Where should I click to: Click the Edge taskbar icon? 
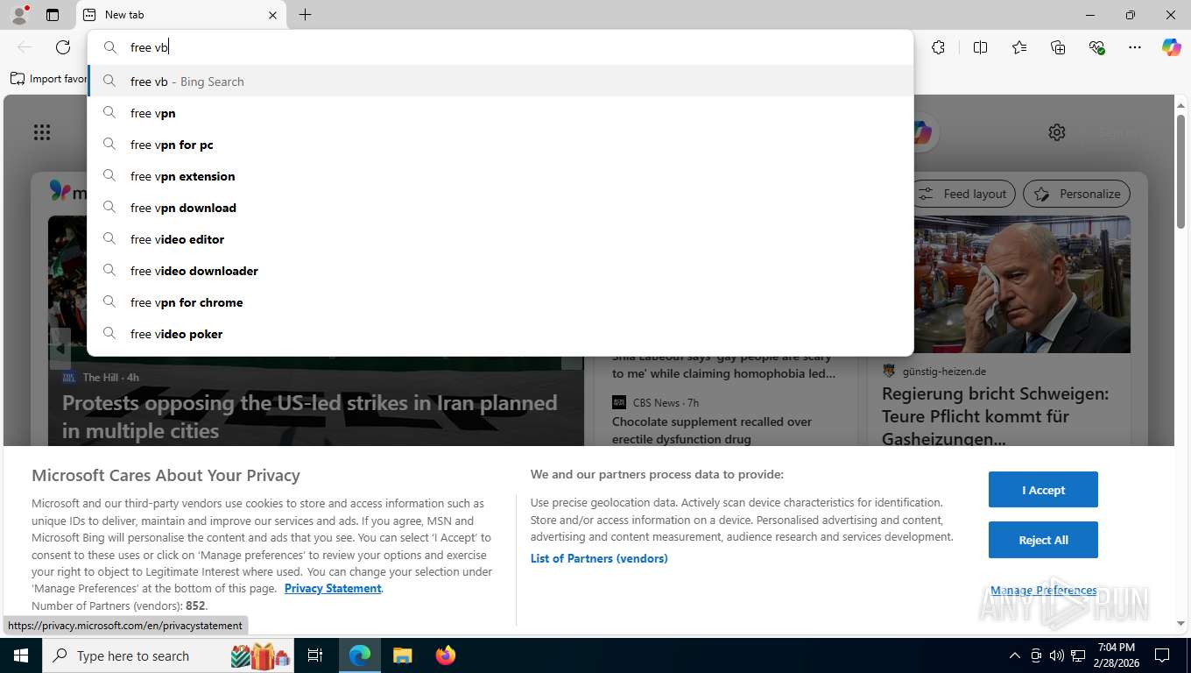(x=360, y=655)
